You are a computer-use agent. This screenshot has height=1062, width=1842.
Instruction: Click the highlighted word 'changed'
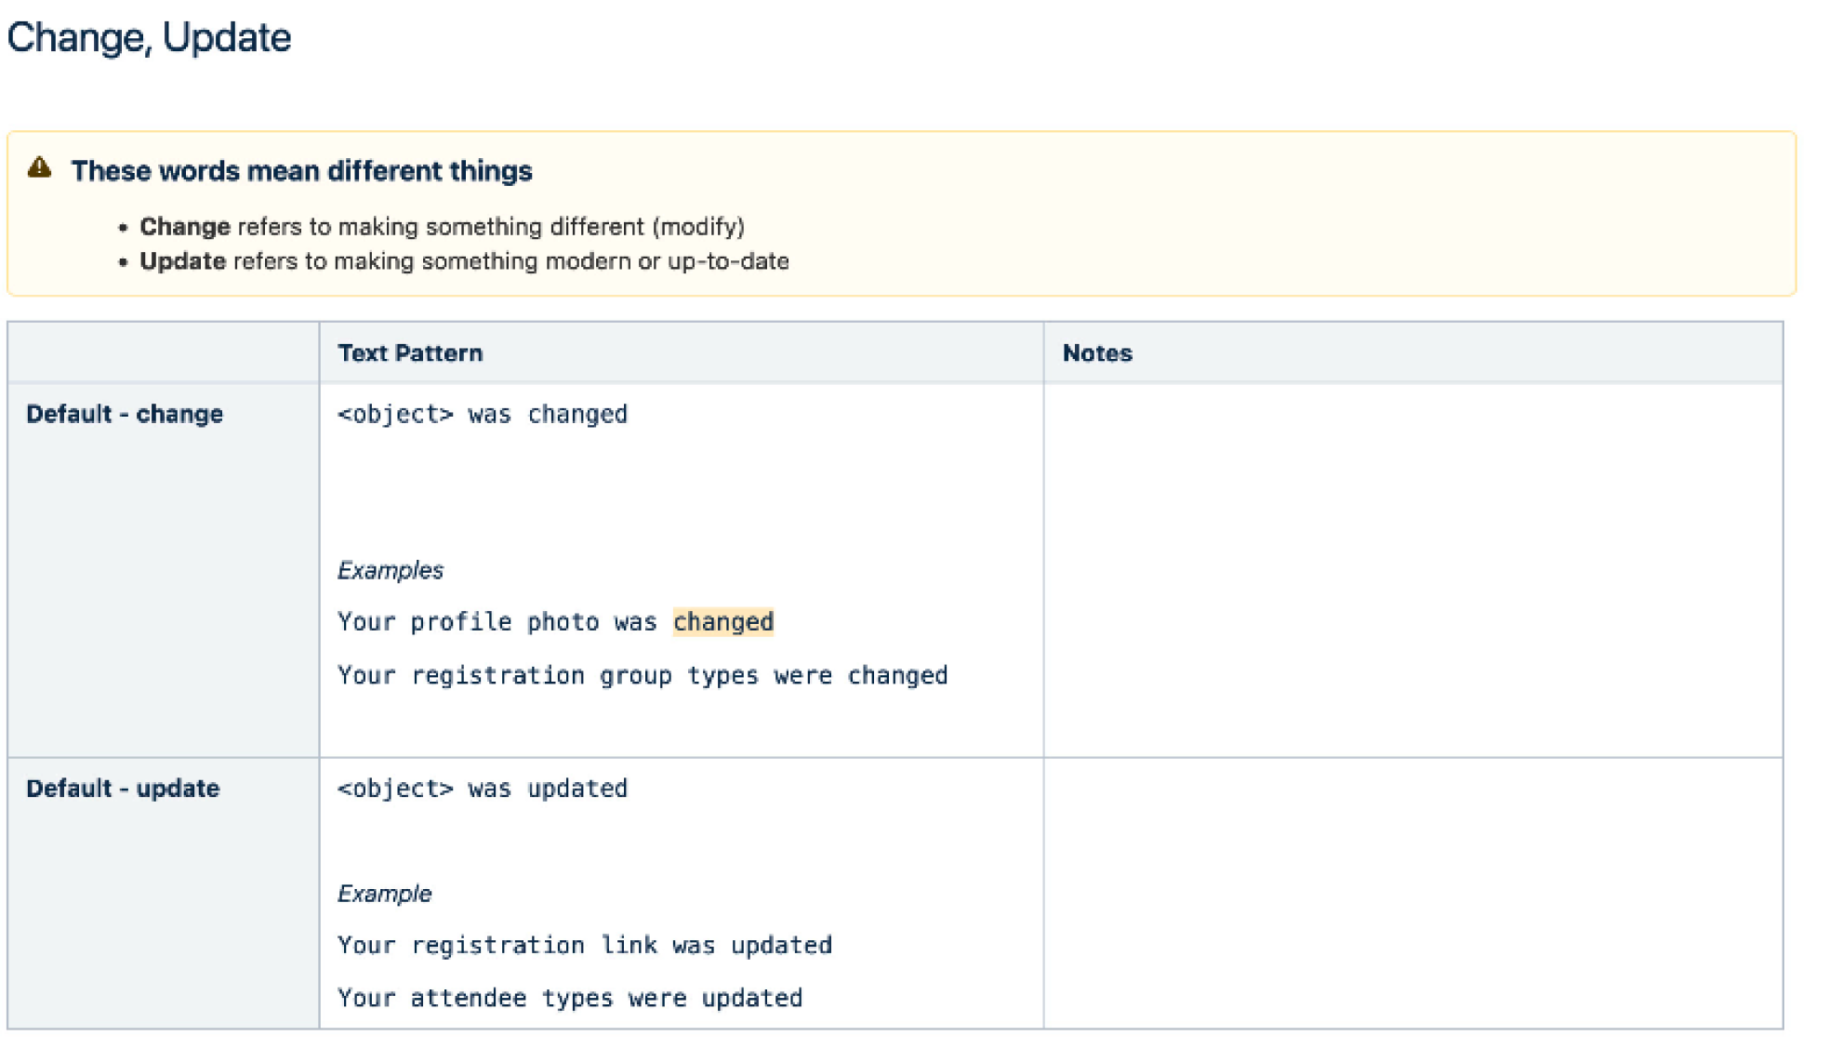coord(722,621)
